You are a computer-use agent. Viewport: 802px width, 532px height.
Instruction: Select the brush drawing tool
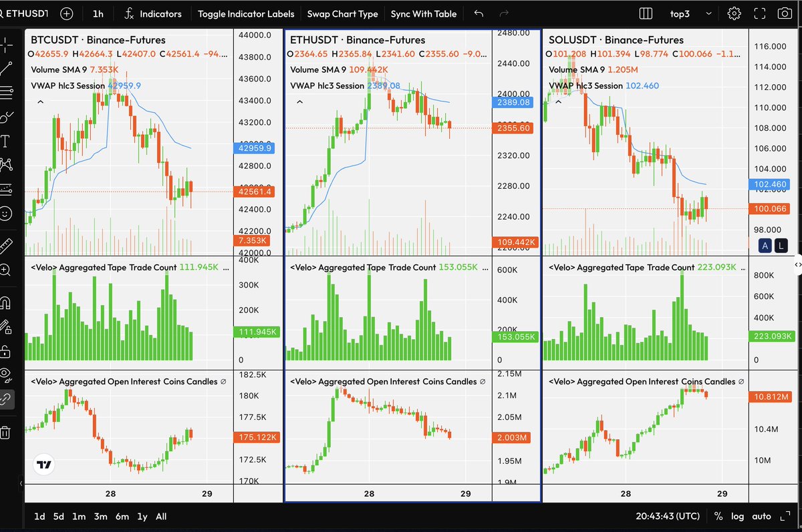(x=6, y=117)
